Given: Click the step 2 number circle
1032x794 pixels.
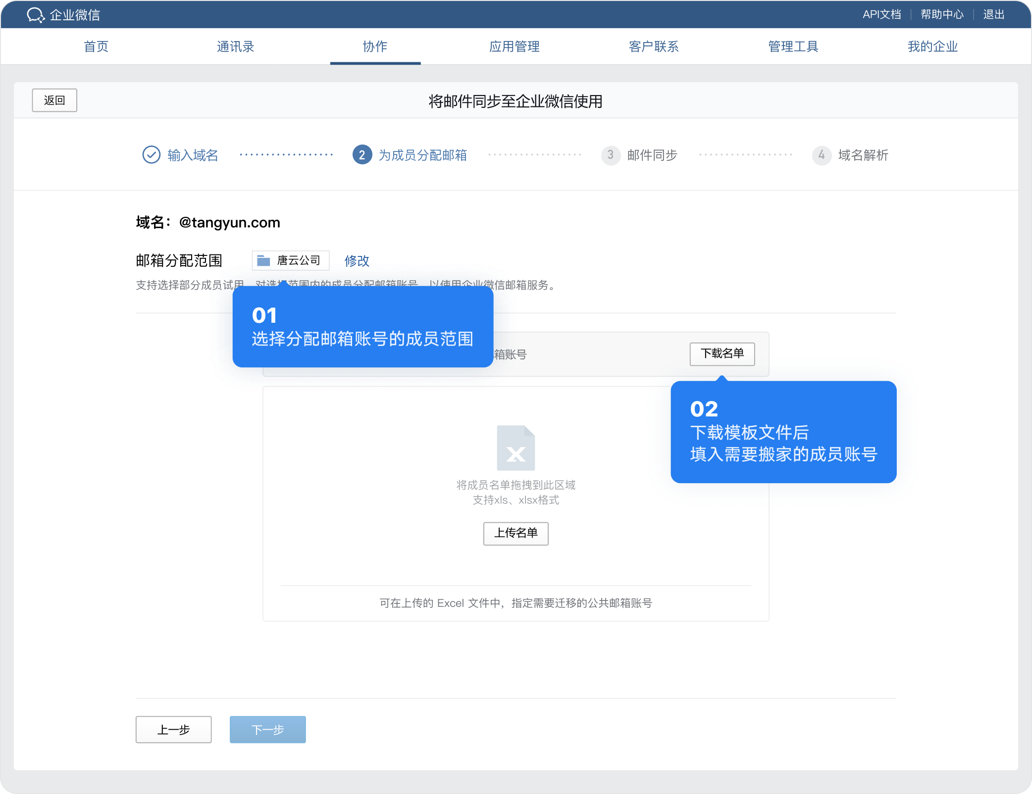Looking at the screenshot, I should point(362,155).
